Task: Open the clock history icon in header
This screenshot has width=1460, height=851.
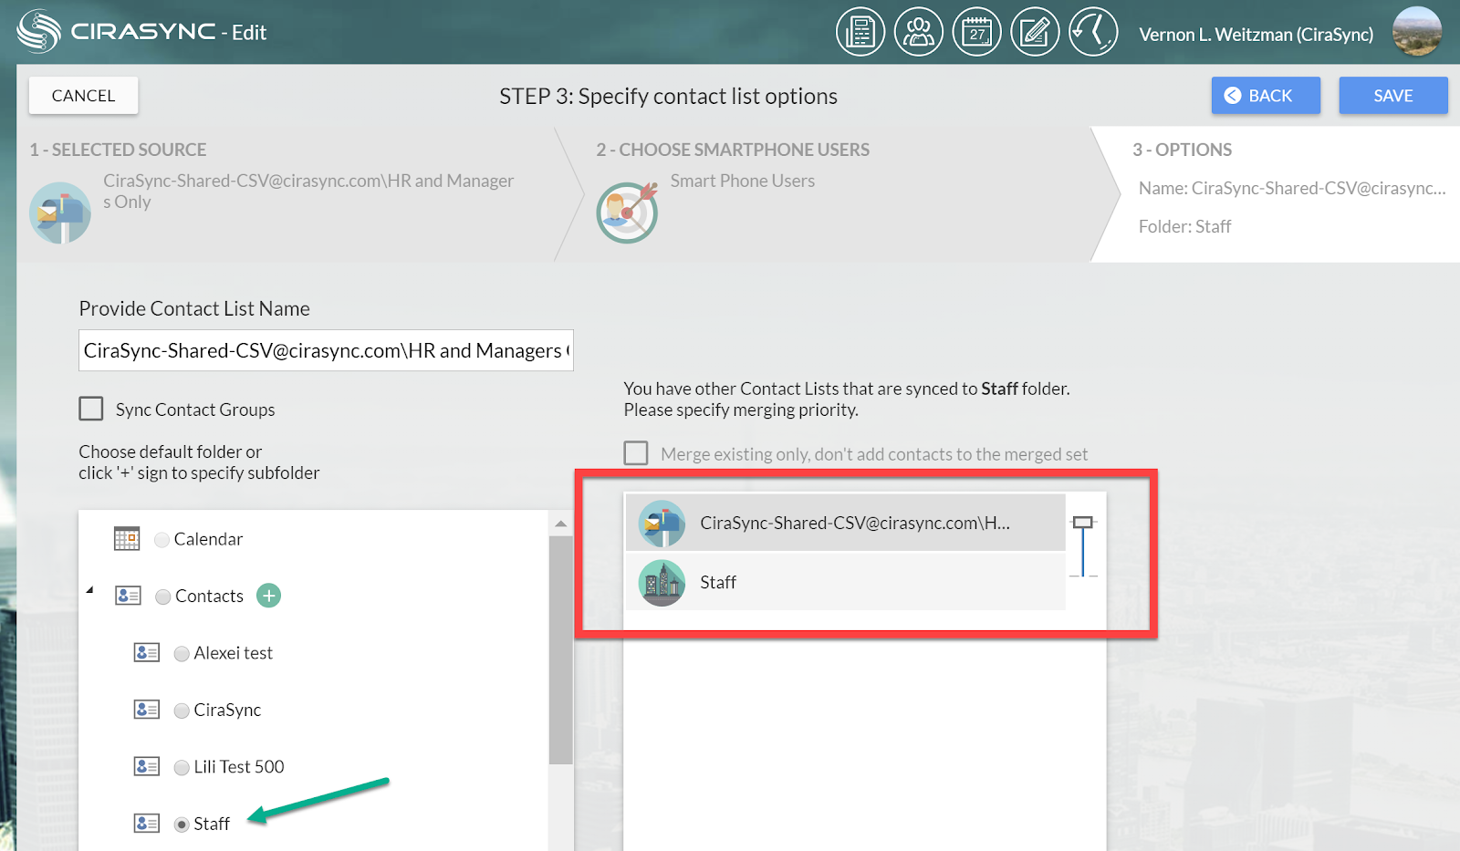Action: pos(1093,32)
